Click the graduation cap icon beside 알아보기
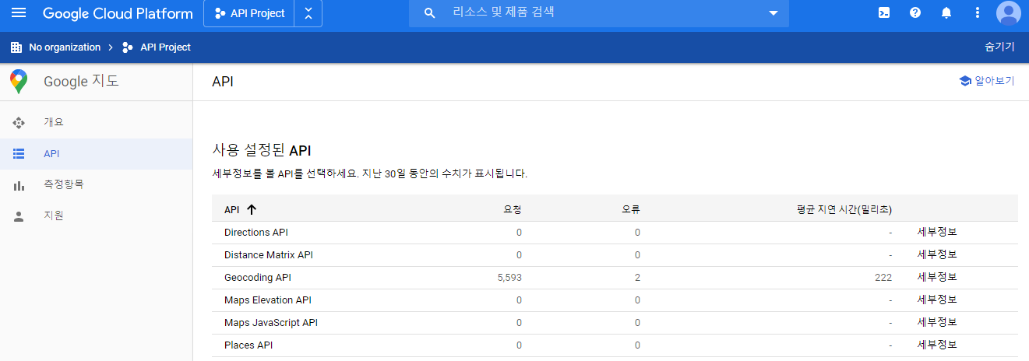The height and width of the screenshot is (361, 1029). point(965,81)
